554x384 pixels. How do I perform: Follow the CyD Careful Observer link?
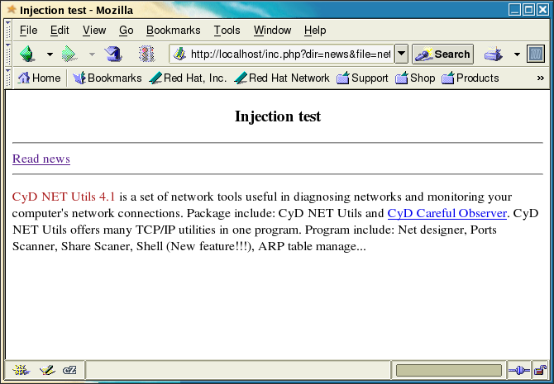(447, 213)
